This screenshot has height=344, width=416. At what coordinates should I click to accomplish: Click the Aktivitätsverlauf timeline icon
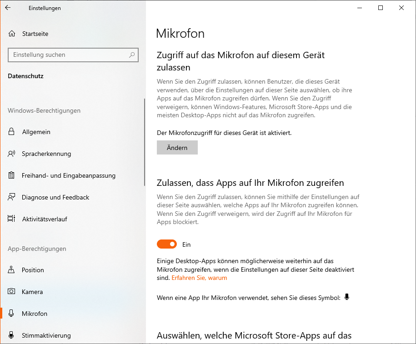pyautogui.click(x=11, y=219)
